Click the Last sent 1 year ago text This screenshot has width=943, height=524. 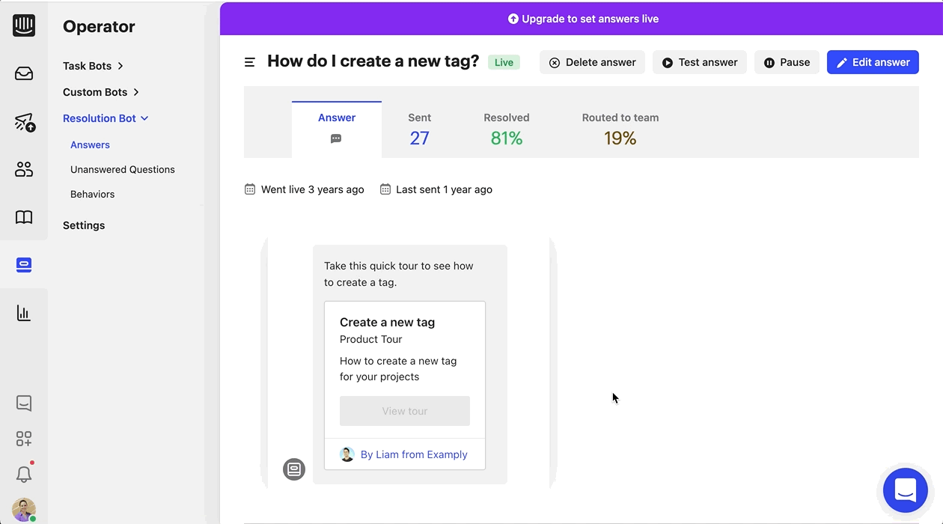(x=444, y=189)
